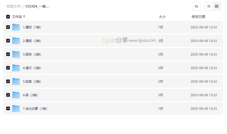Switch to list view layout
Image resolution: width=227 pixels, height=134 pixels.
tap(209, 6)
